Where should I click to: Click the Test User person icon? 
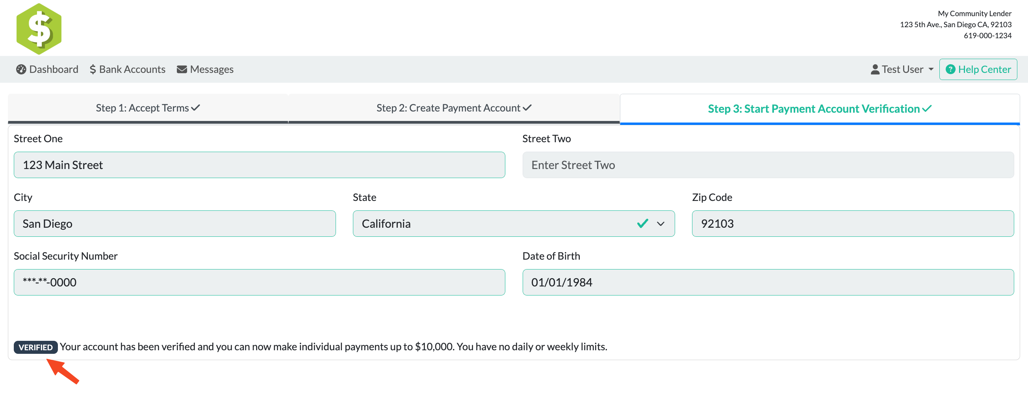(x=875, y=69)
